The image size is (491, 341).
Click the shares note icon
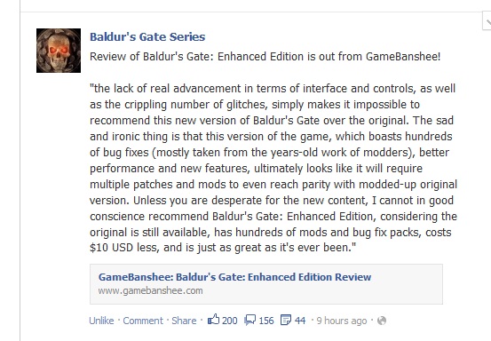pos(286,320)
